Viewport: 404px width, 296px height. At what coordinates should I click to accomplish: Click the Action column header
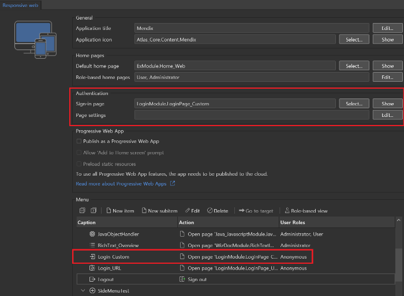229,222
